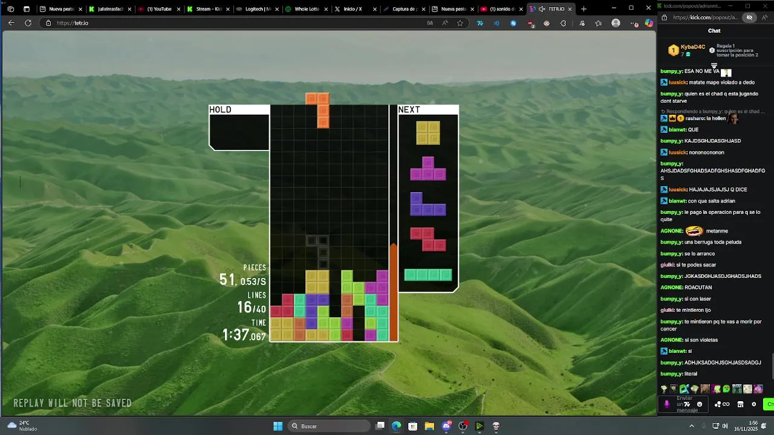Viewport: 774px width, 435px height.
Task: Open Discord from the taskbar
Action: tap(446, 426)
